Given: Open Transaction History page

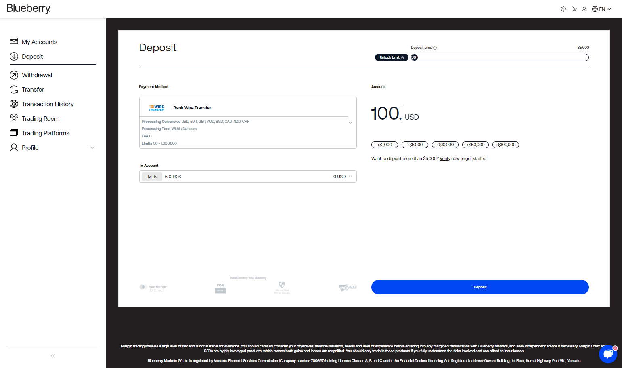Looking at the screenshot, I should coord(48,104).
